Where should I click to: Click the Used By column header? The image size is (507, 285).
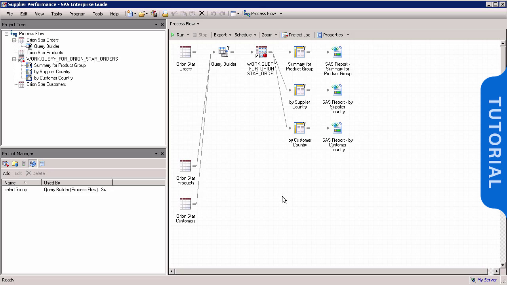coord(77,183)
